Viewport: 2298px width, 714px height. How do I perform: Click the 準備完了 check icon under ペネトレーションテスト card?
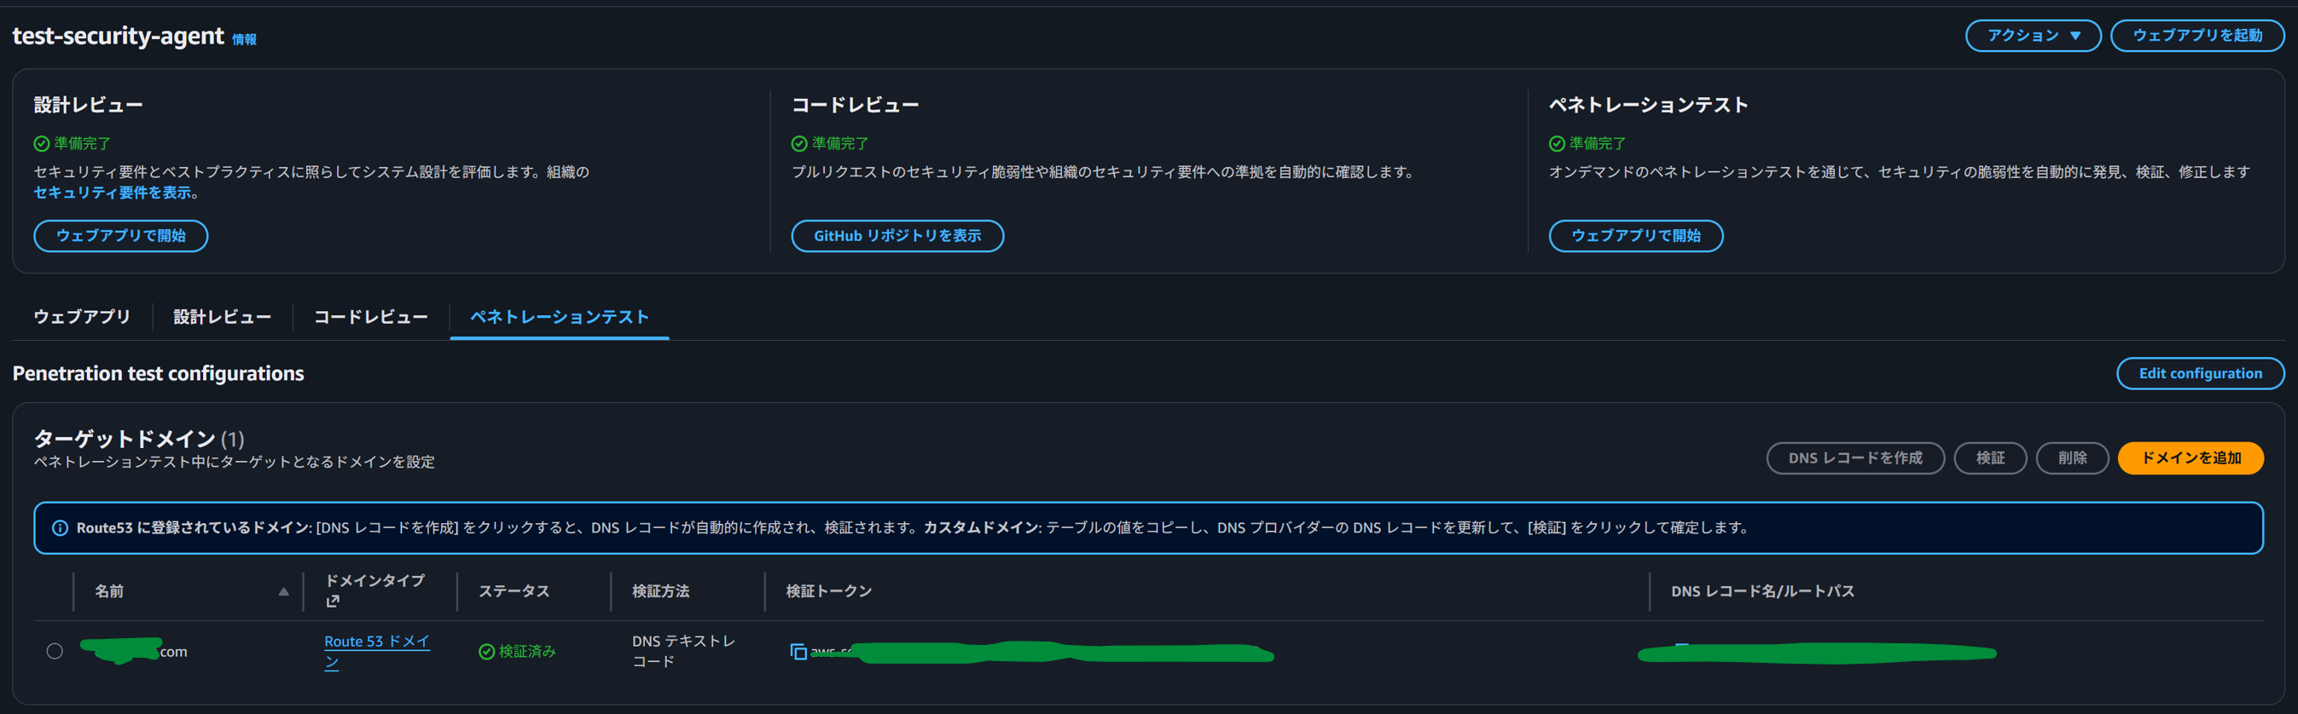click(1556, 143)
